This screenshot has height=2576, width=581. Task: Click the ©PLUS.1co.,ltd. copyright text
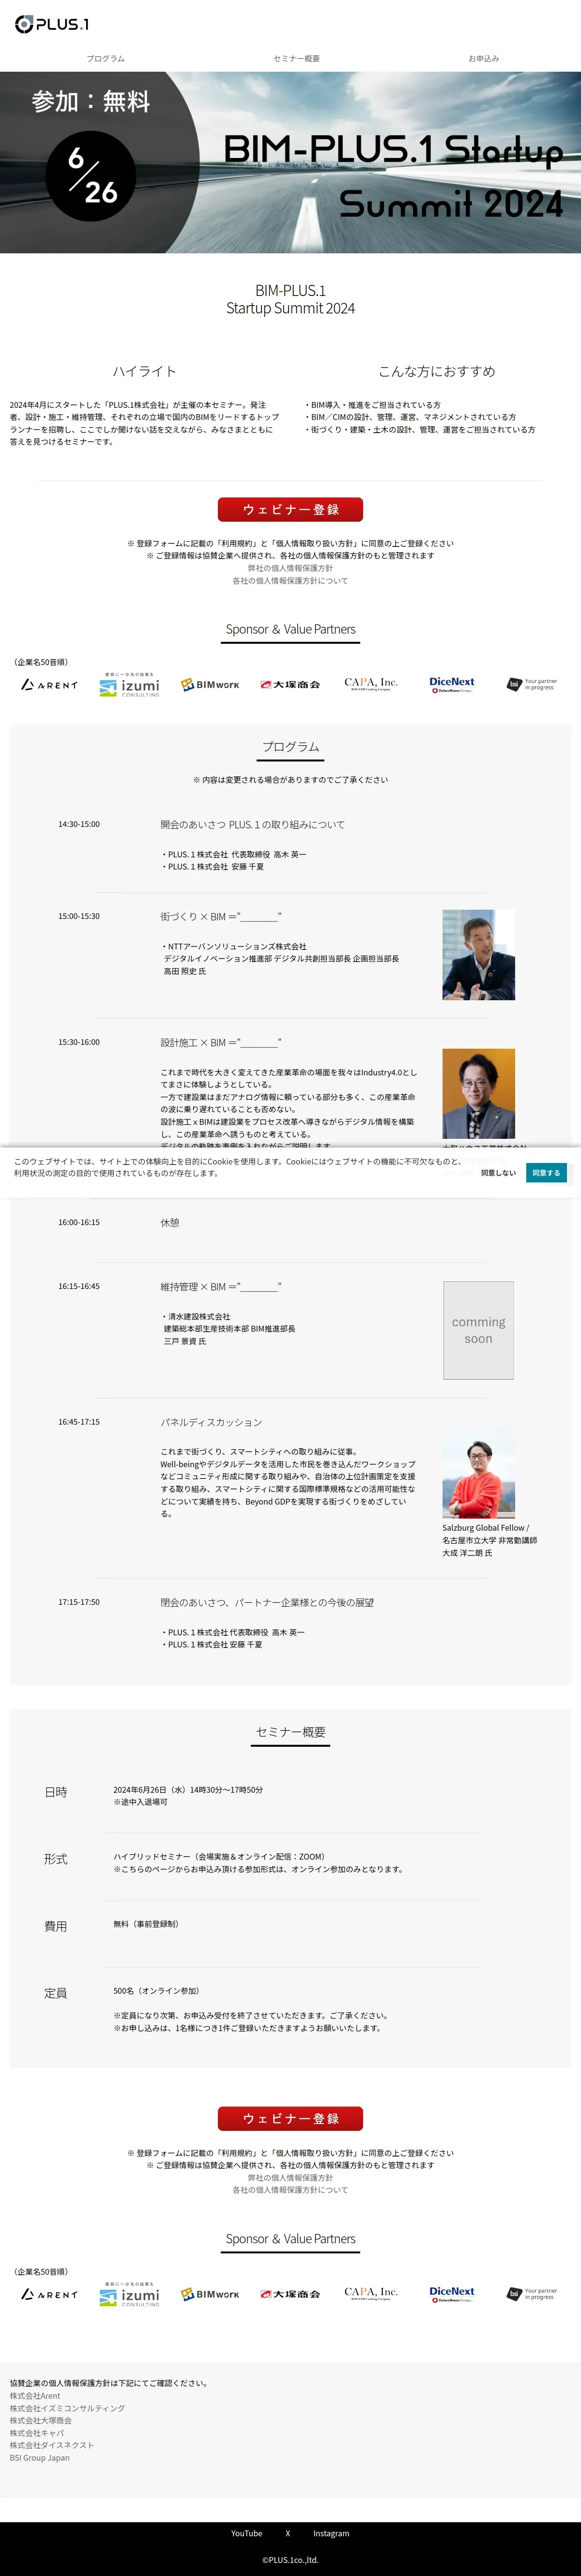(x=290, y=2560)
